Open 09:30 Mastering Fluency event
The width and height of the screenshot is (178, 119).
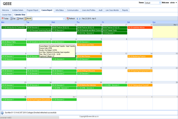click(140, 56)
